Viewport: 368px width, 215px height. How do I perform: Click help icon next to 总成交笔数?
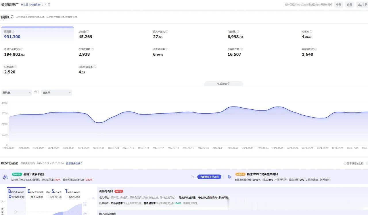(92, 49)
